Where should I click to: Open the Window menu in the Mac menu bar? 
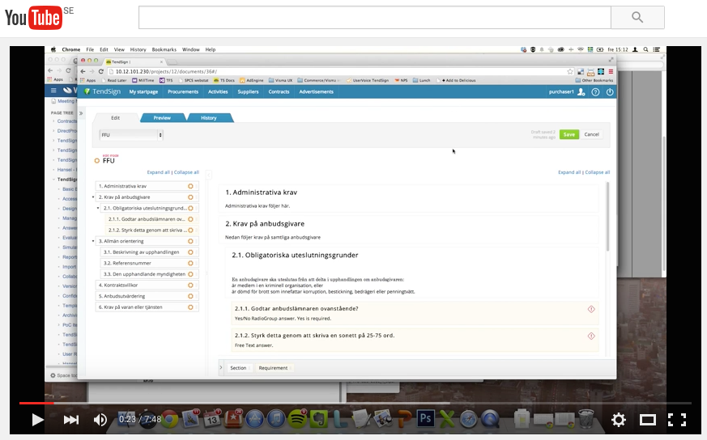191,49
